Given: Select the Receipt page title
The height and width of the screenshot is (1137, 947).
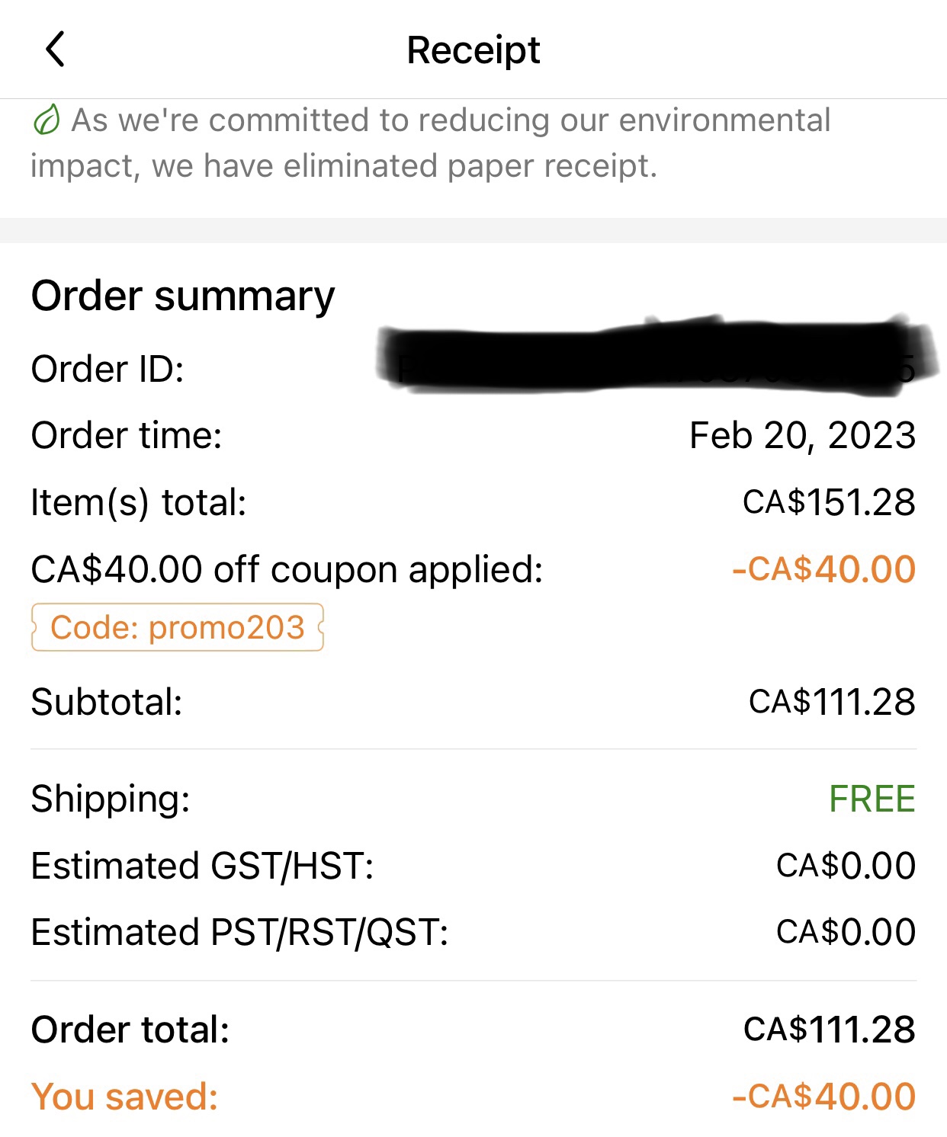Looking at the screenshot, I should coord(474,50).
